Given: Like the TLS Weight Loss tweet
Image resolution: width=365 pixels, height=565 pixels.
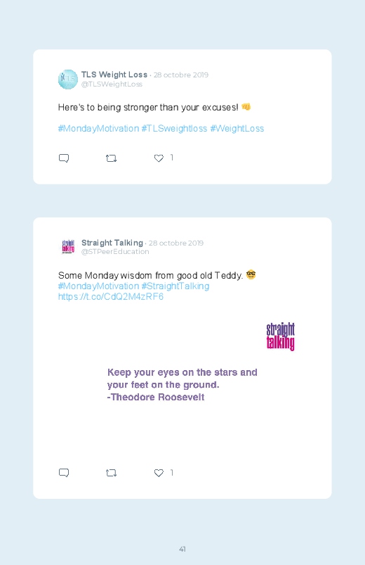Looking at the screenshot, I should (x=159, y=158).
